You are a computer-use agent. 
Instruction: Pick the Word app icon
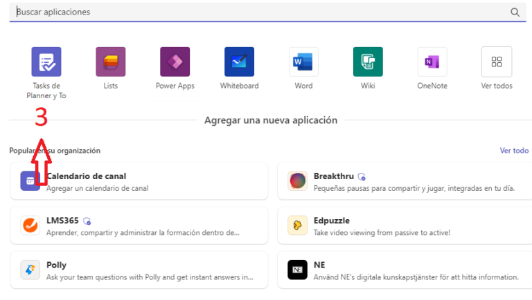click(303, 62)
